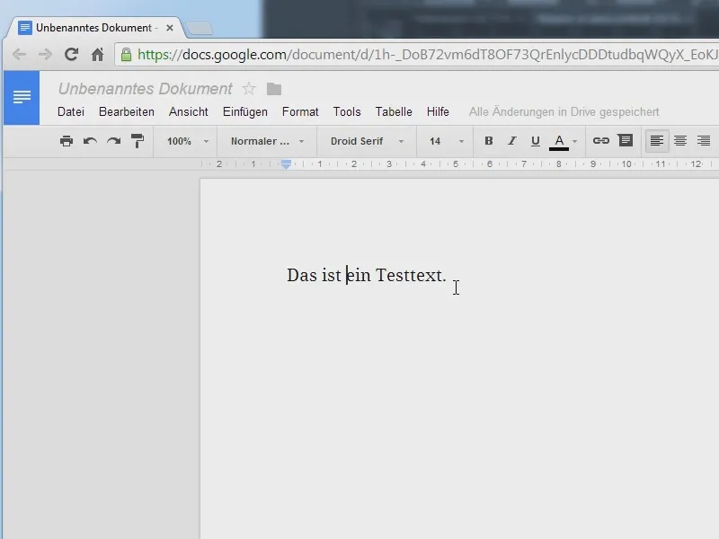Reload the page in the browser

click(71, 55)
